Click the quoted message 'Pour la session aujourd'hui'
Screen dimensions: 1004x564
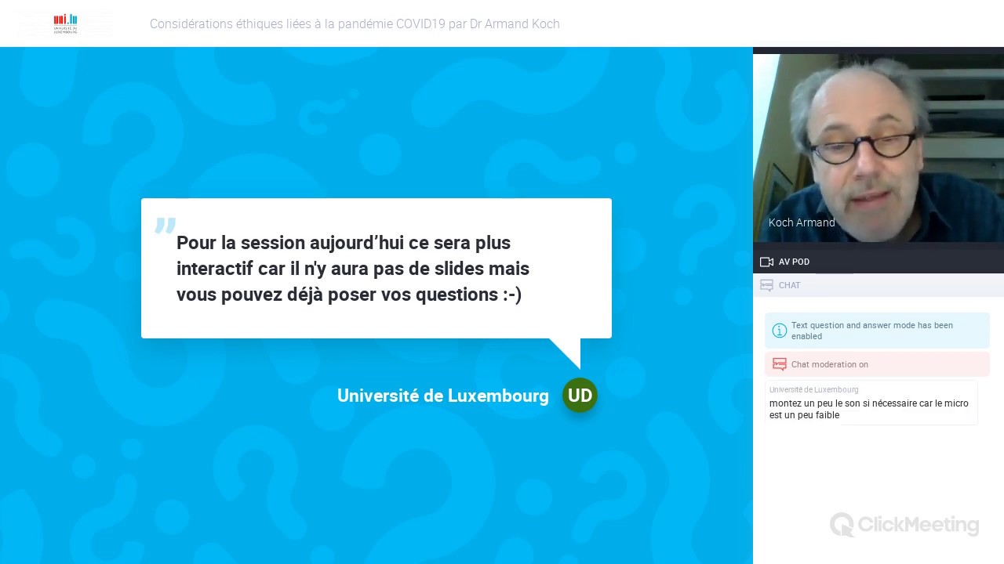coord(353,269)
